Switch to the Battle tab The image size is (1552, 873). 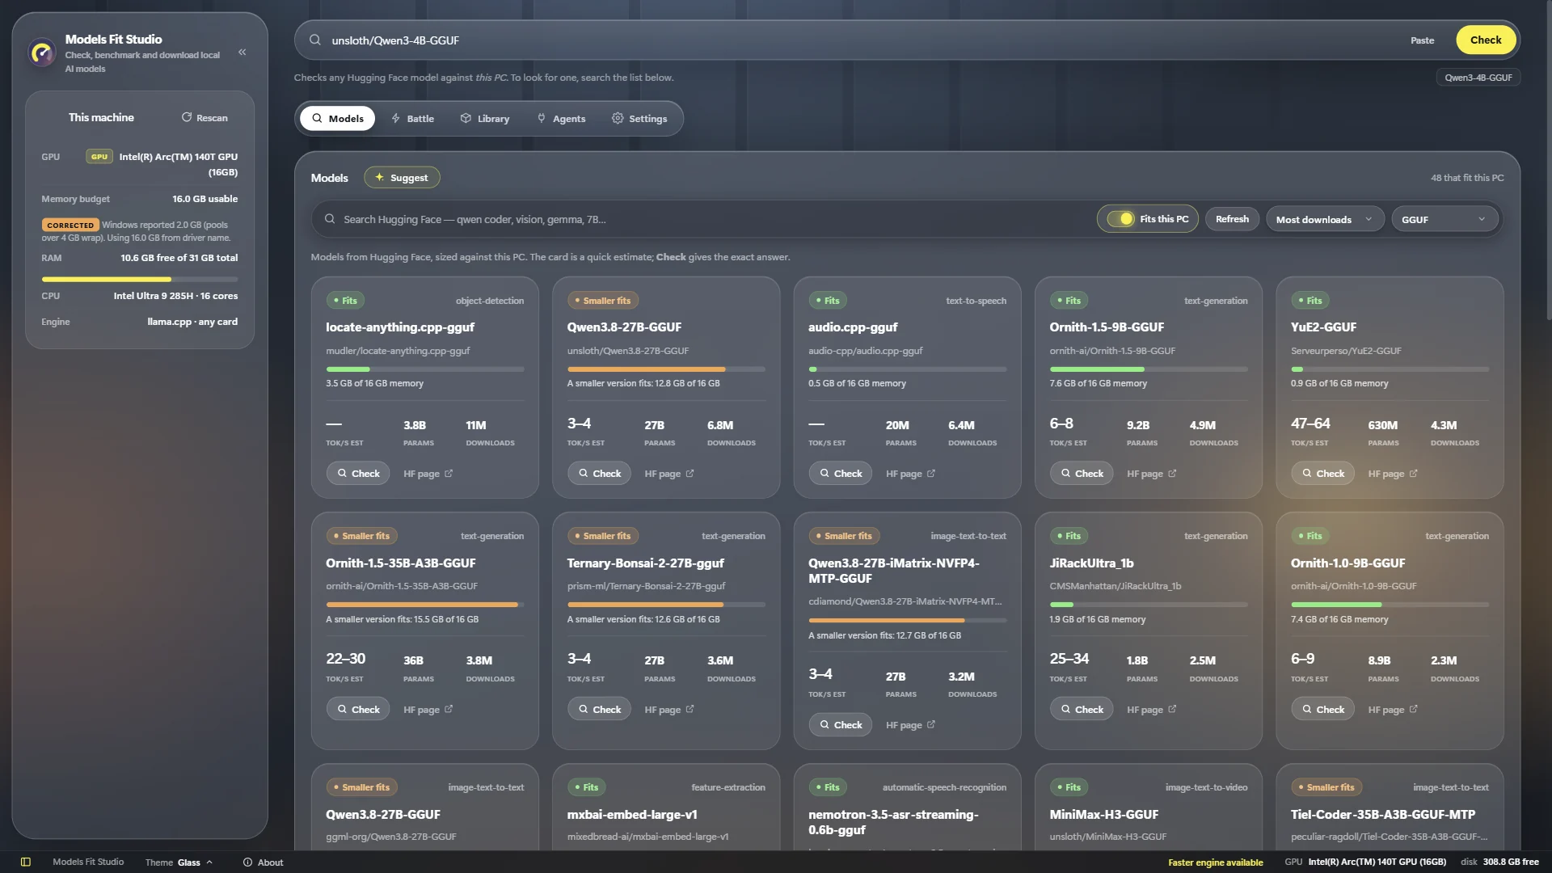tap(412, 118)
